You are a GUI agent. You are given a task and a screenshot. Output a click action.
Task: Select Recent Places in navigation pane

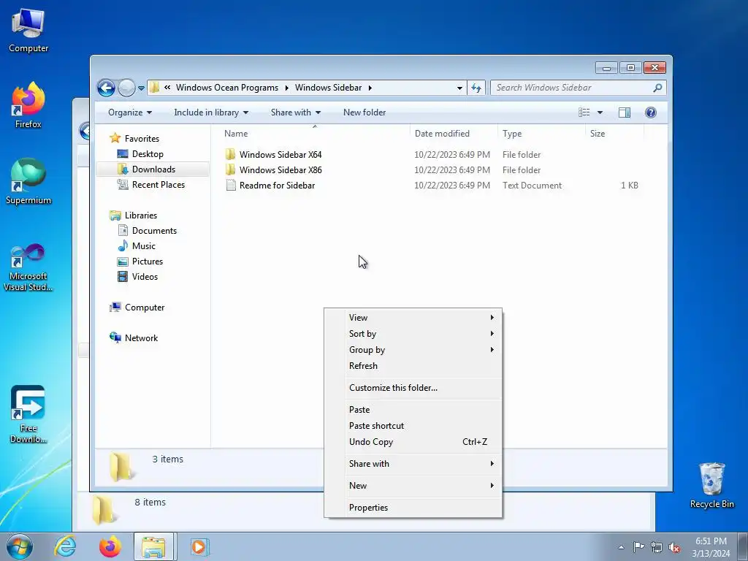[158, 185]
